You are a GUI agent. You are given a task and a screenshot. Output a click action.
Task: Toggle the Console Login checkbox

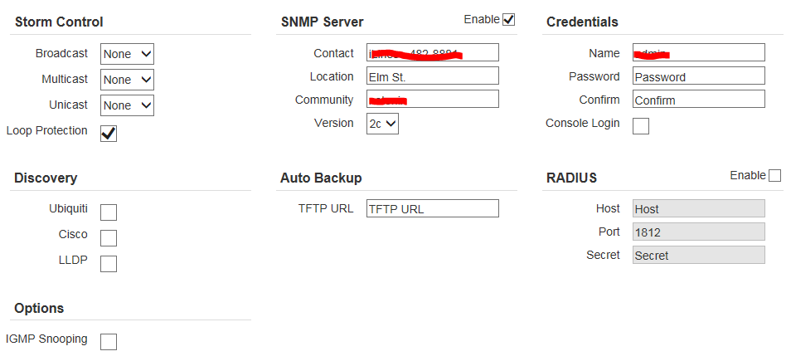641,126
